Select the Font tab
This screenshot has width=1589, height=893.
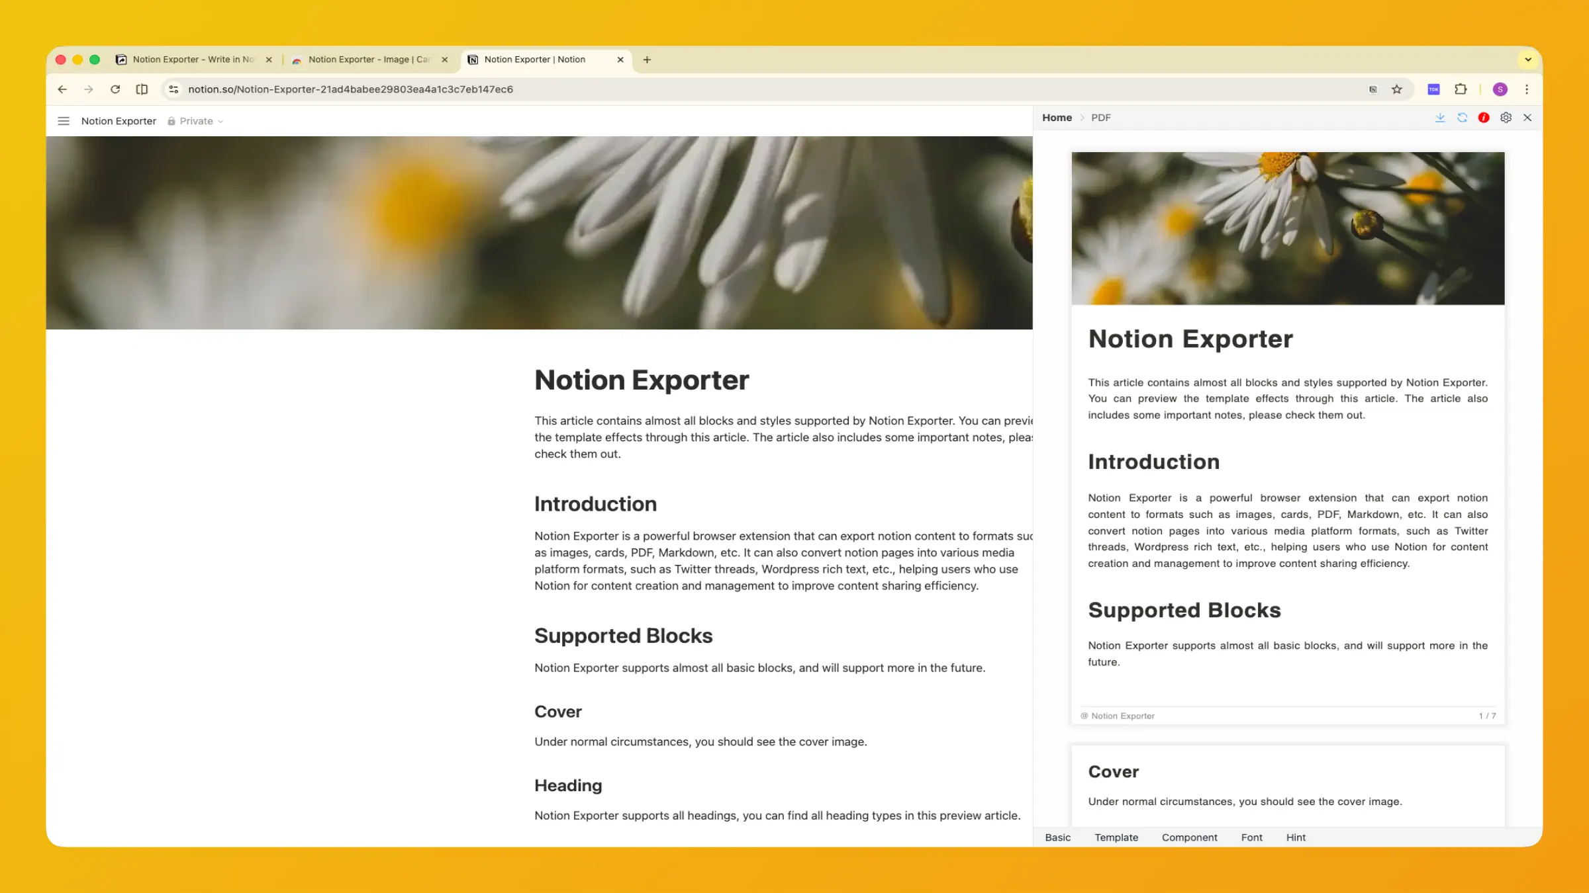tap(1251, 837)
